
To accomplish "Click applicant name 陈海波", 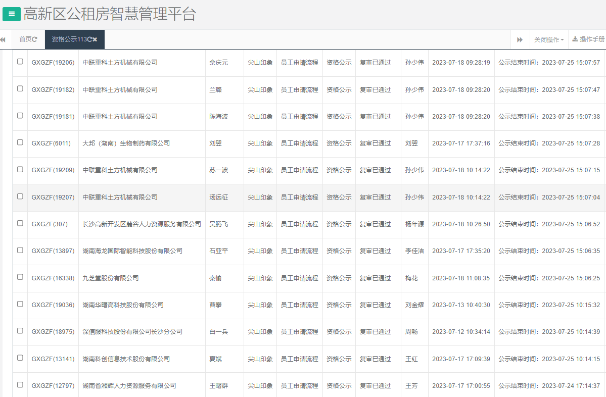I will coord(219,117).
